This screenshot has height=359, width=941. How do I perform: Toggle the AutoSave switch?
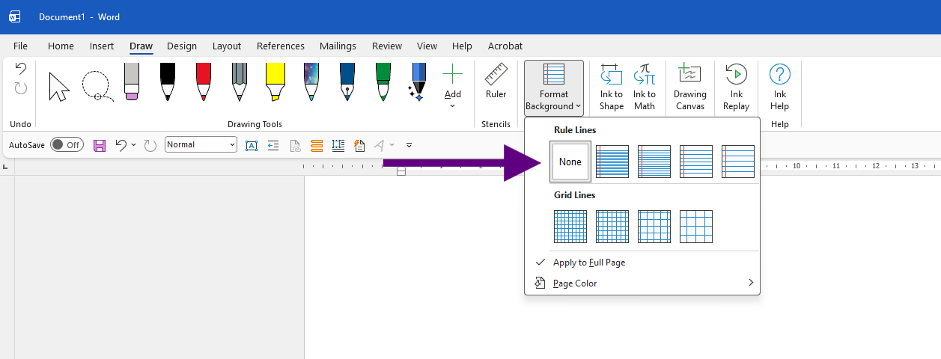[x=67, y=145]
